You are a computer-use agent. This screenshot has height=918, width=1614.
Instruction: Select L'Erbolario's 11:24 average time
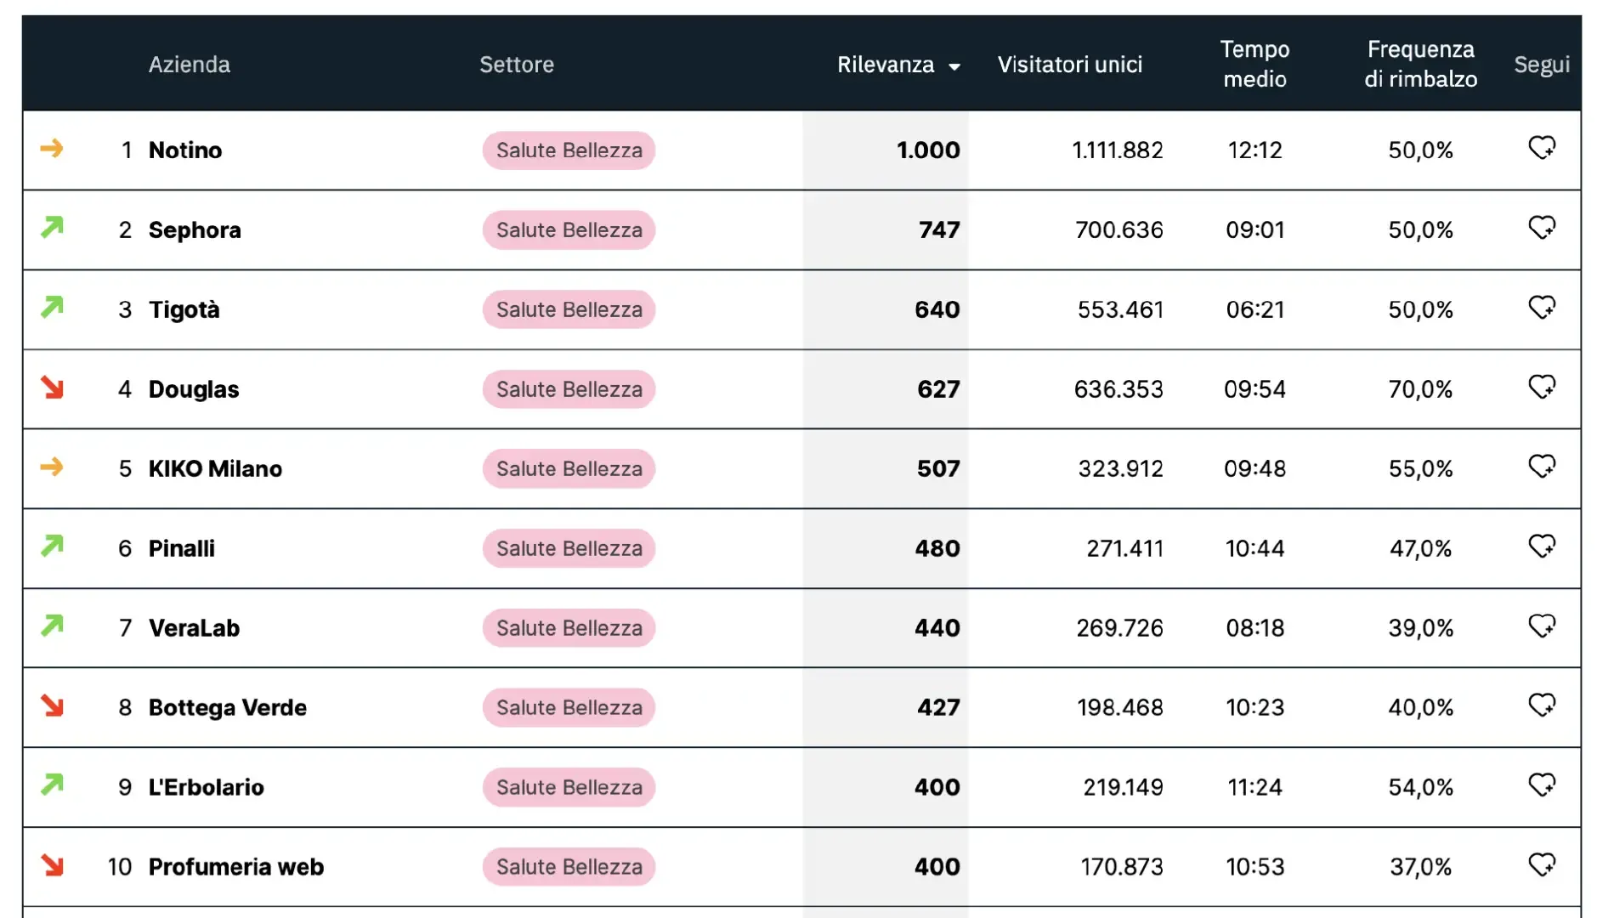pyautogui.click(x=1254, y=787)
